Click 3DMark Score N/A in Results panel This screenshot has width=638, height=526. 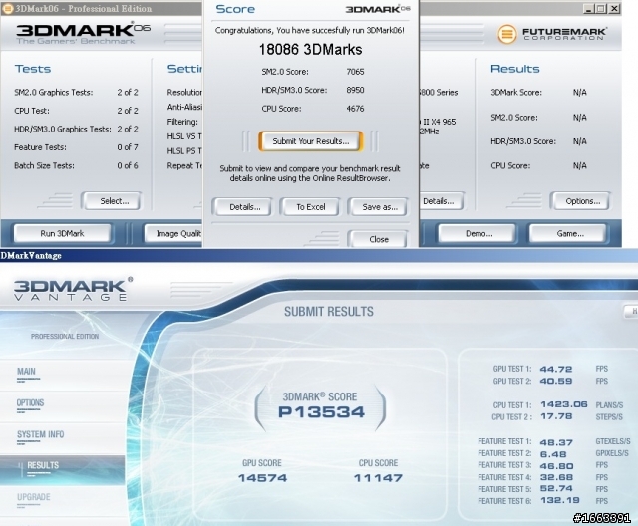[x=538, y=93]
